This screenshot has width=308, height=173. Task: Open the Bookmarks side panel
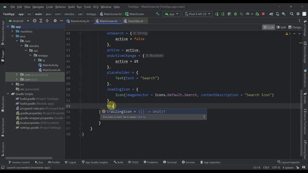click(x=3, y=104)
